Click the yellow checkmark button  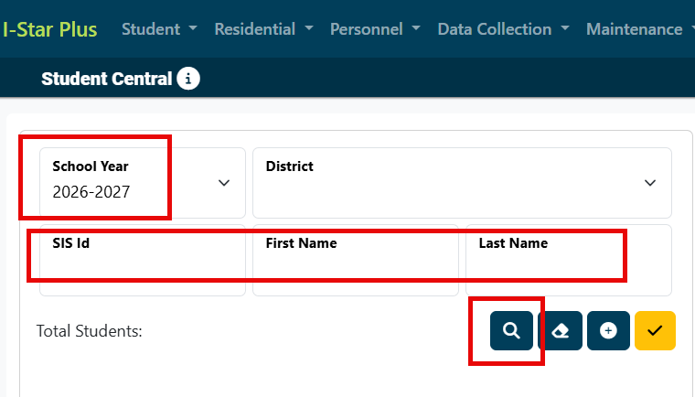click(x=655, y=330)
